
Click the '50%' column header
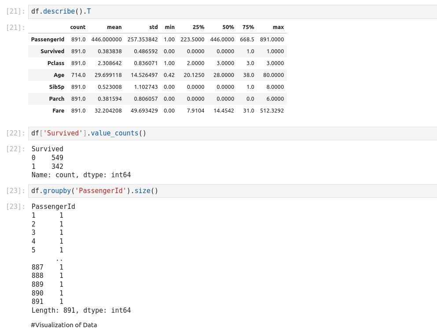pyautogui.click(x=228, y=27)
